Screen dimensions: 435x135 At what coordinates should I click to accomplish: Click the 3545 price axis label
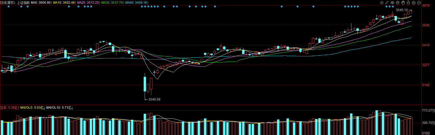click(426, 25)
